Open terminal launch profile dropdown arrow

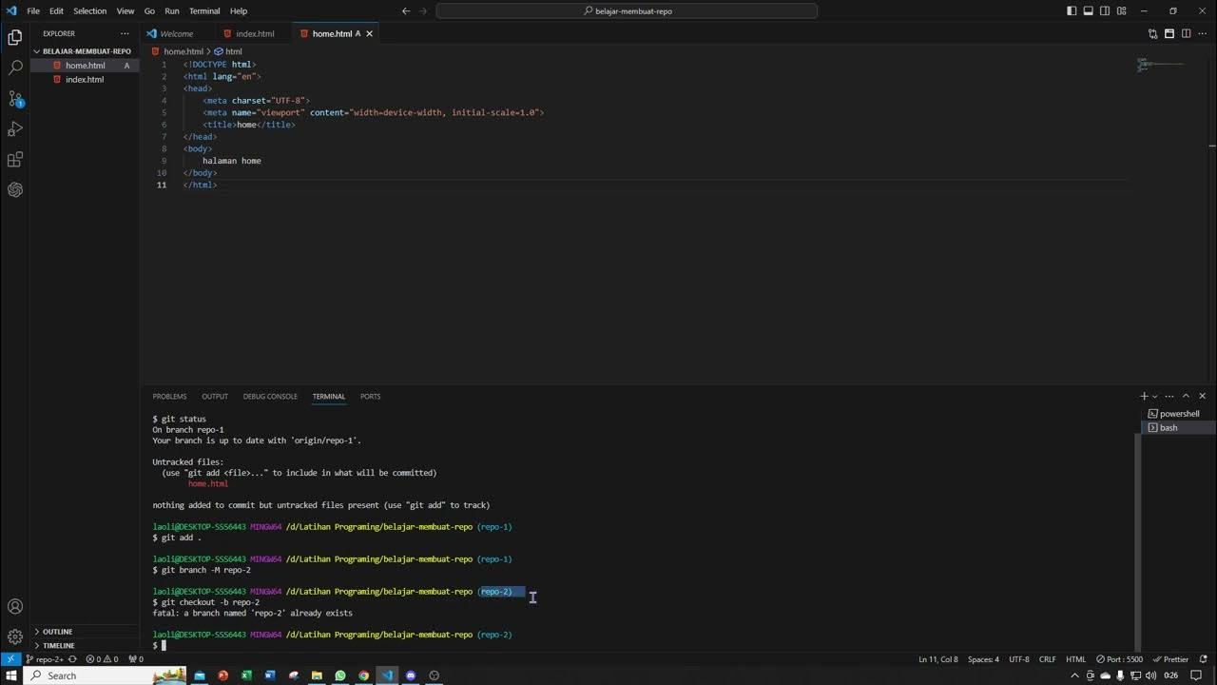pyautogui.click(x=1155, y=396)
